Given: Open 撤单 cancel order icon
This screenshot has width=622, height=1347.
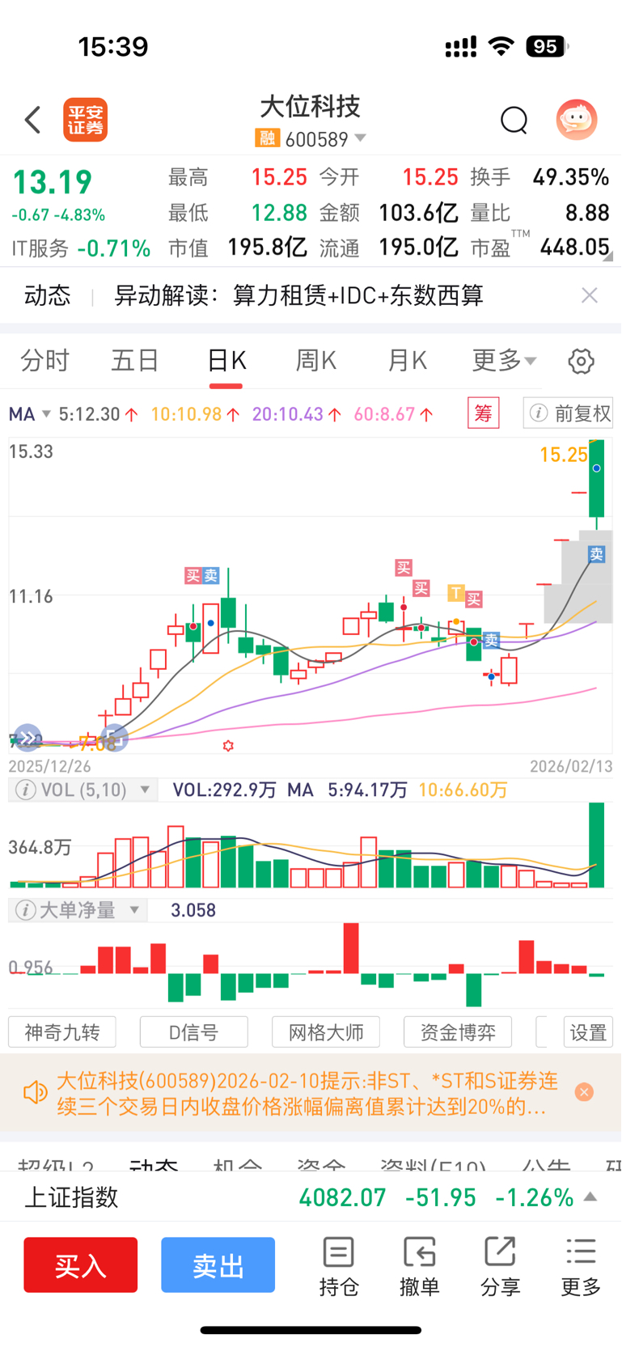Looking at the screenshot, I should (419, 1267).
